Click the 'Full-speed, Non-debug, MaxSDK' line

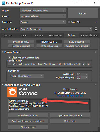tap(28, 103)
